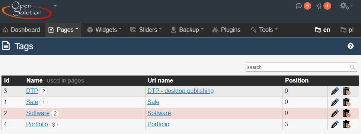Open the help question mark icon
This screenshot has height=134, width=361.
pyautogui.click(x=351, y=46)
